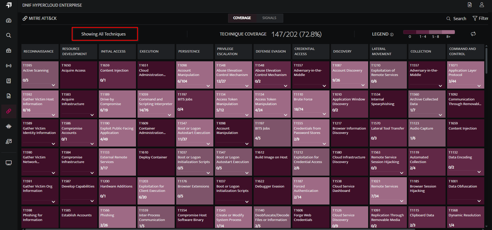Click the lightest legend swatch for 8+
The image size is (492, 230).
click(x=448, y=32)
